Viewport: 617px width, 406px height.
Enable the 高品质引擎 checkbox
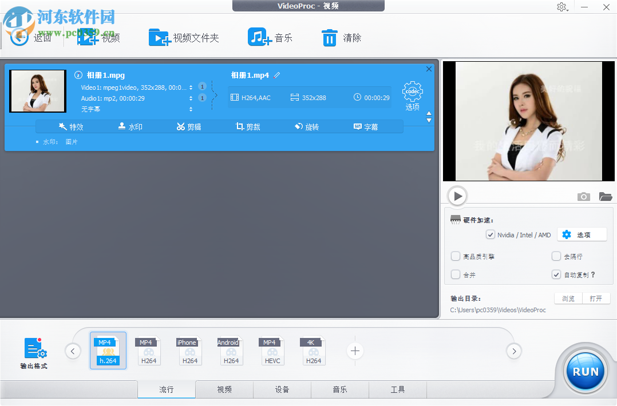tap(455, 256)
